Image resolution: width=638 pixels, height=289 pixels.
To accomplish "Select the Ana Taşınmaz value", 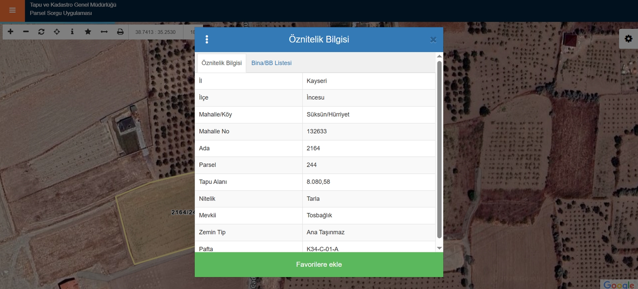I will 369,232.
